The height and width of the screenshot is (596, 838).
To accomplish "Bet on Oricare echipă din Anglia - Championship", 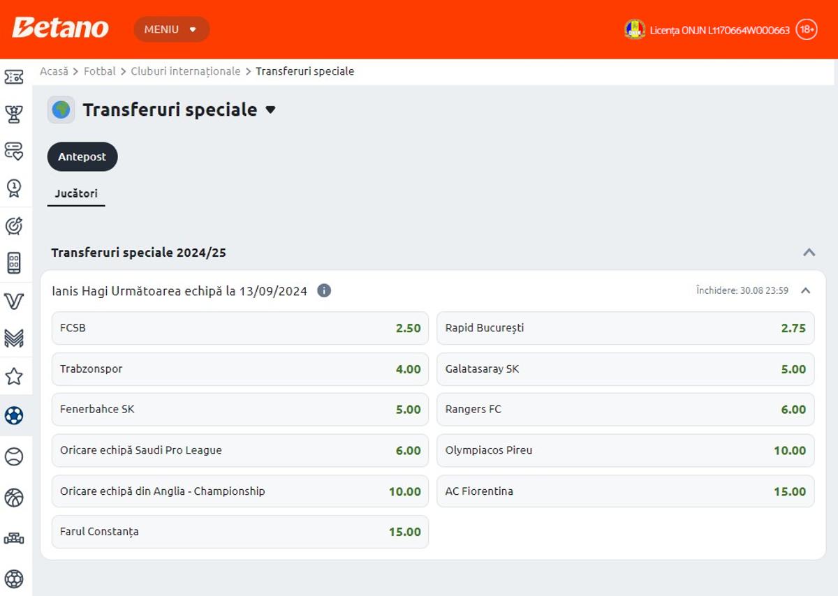I will pyautogui.click(x=240, y=491).
